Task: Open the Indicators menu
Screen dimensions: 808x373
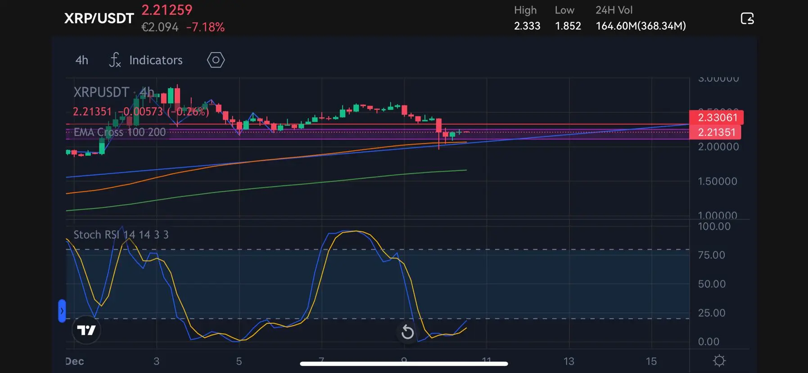Action: (x=156, y=60)
